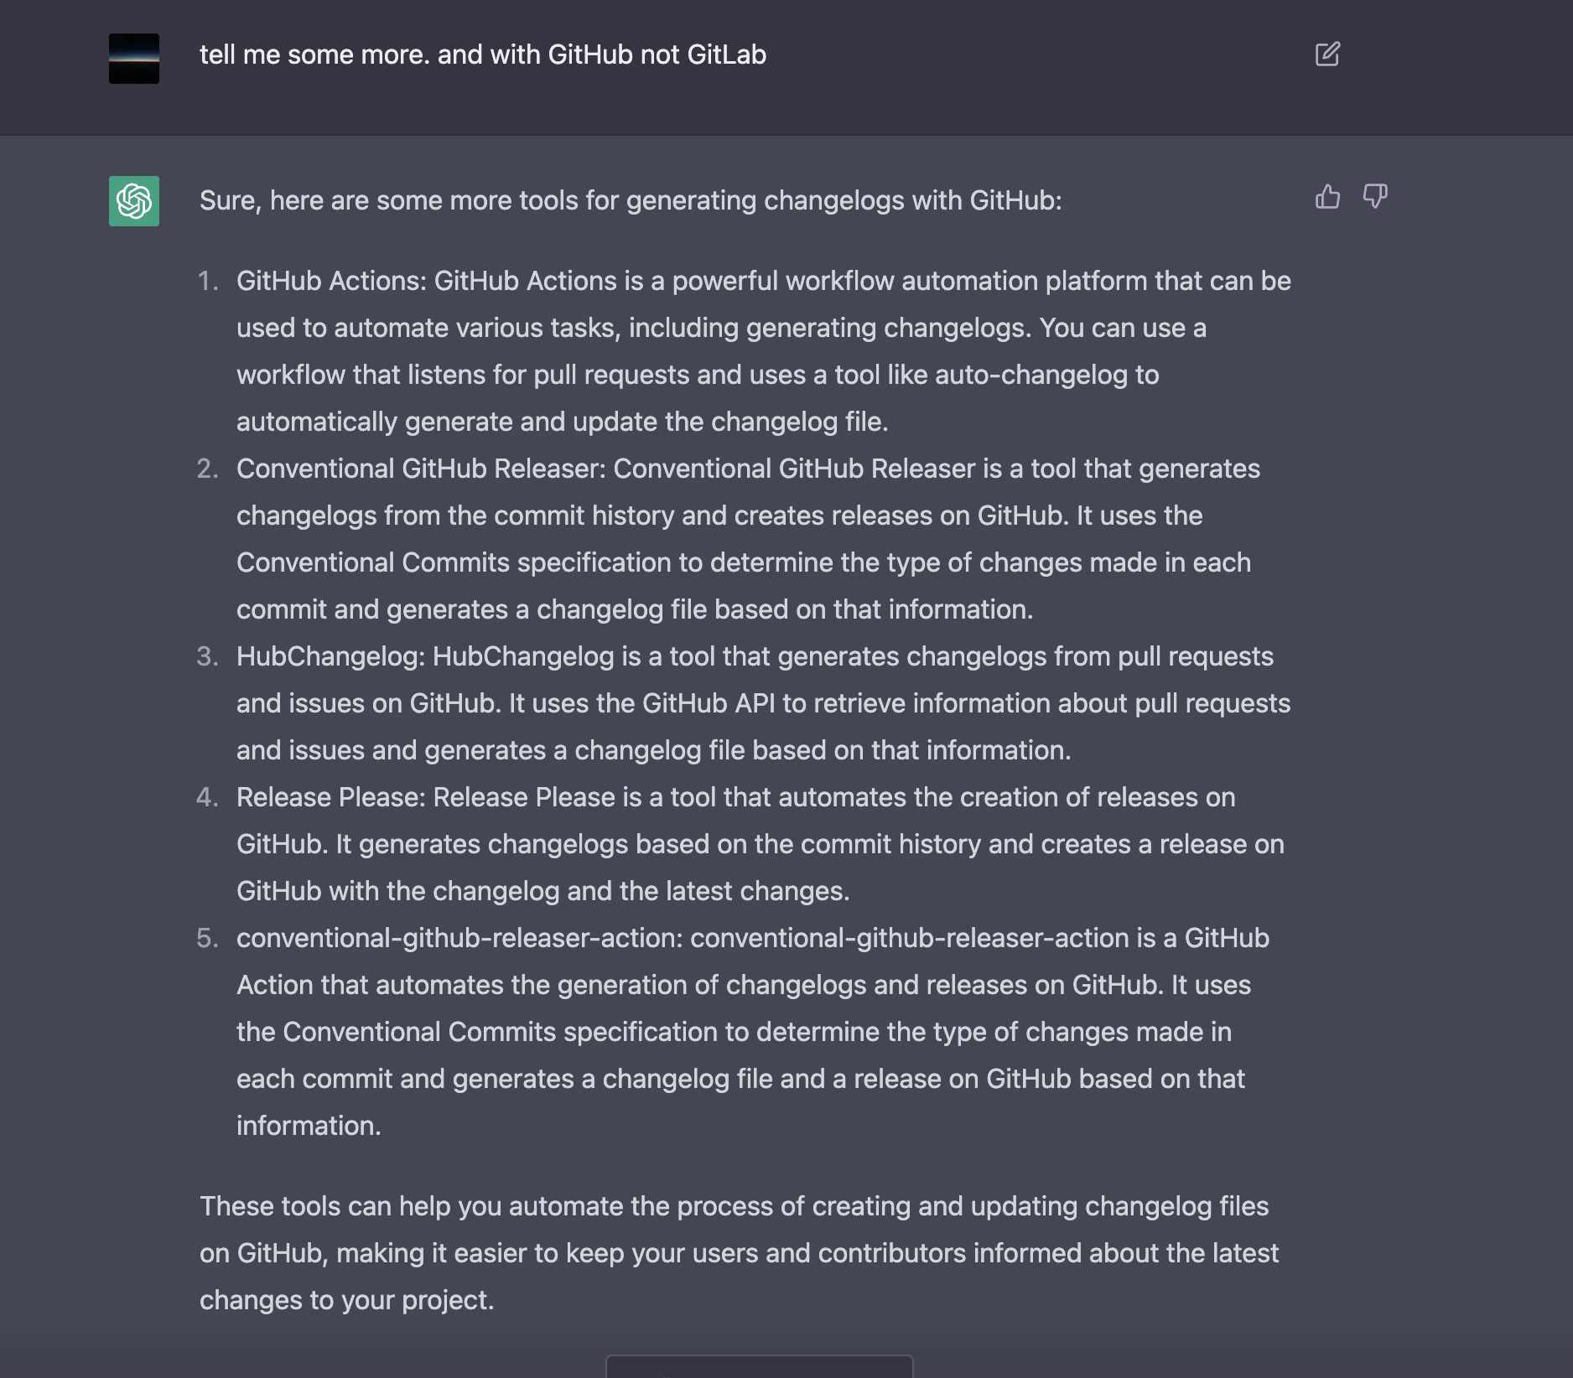Click the user profile avatar
Screen dimensions: 1573x1378
pos(134,59)
